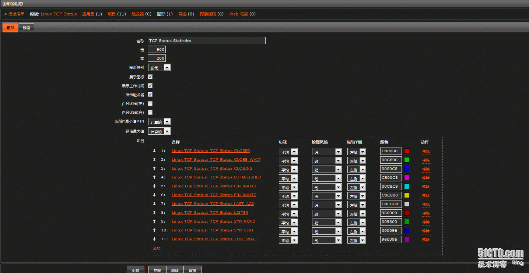Screen dimensions: 529x273
Task: Grab the drag handle for CLOSING item row
Action: (154, 169)
